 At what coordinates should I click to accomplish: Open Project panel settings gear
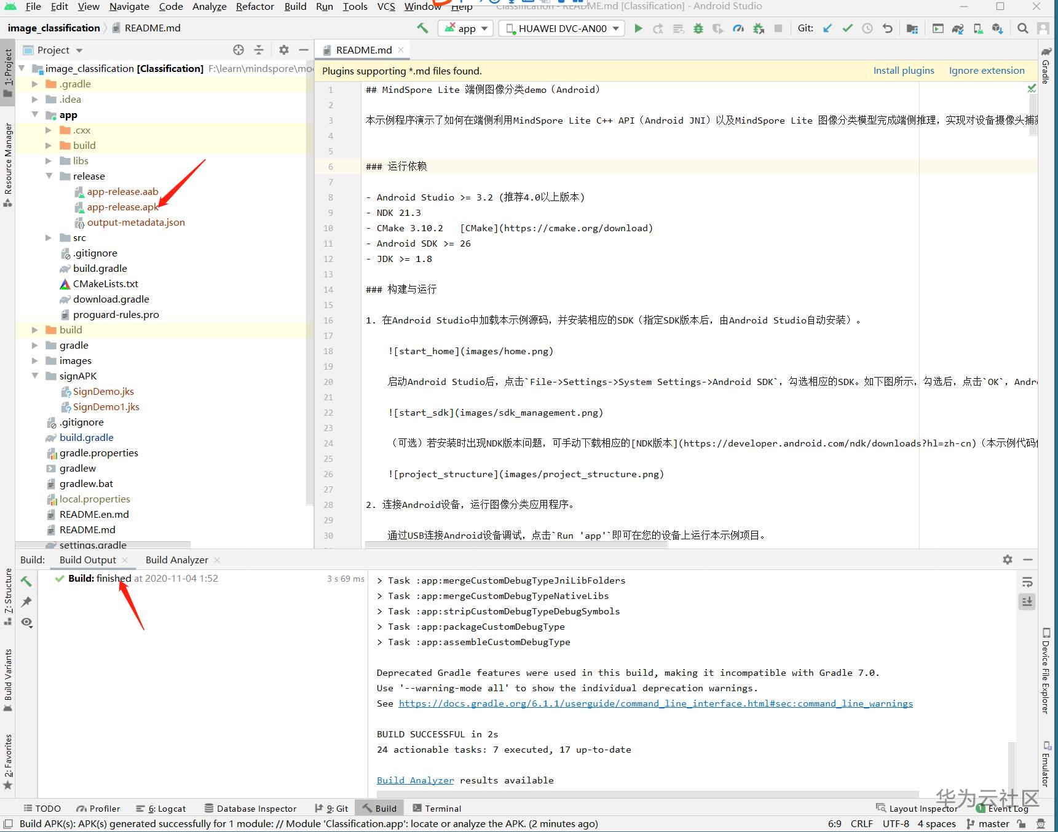point(283,50)
